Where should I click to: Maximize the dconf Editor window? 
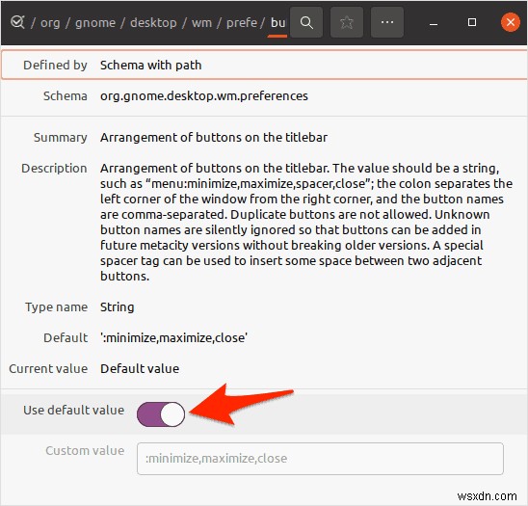click(472, 22)
